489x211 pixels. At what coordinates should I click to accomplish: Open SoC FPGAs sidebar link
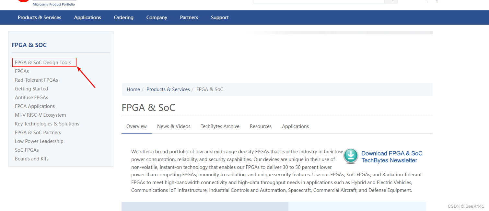tap(27, 150)
